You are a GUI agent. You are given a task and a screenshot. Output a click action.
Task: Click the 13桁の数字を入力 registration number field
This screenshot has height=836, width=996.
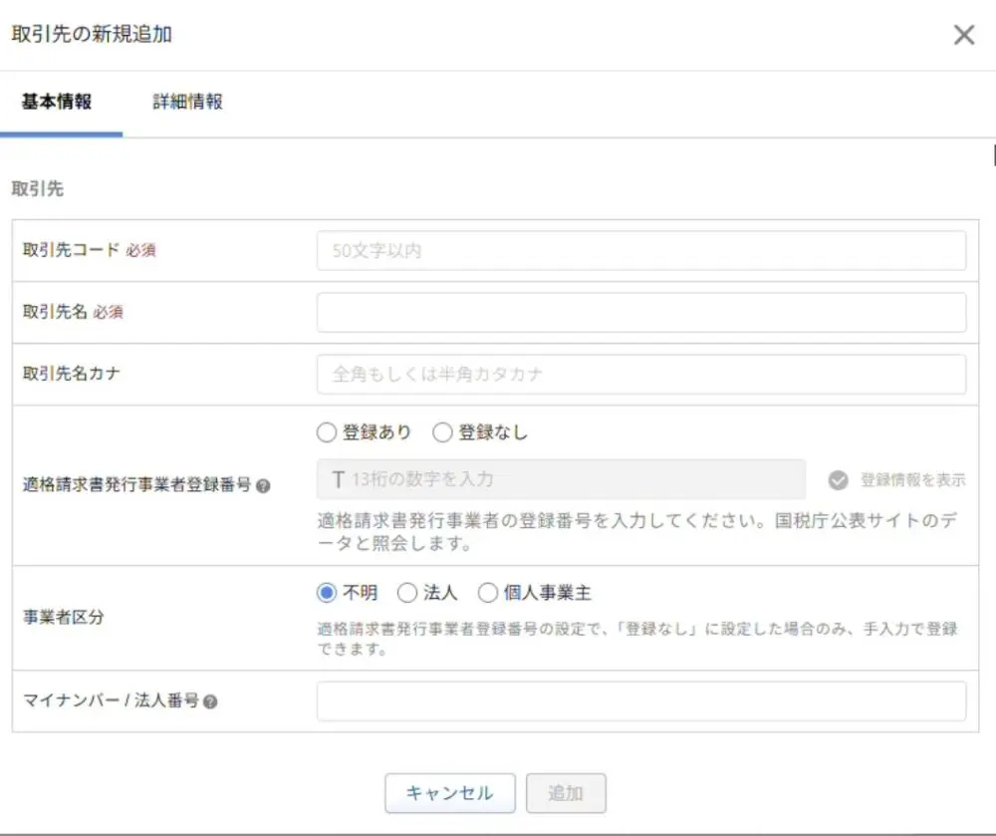[561, 479]
